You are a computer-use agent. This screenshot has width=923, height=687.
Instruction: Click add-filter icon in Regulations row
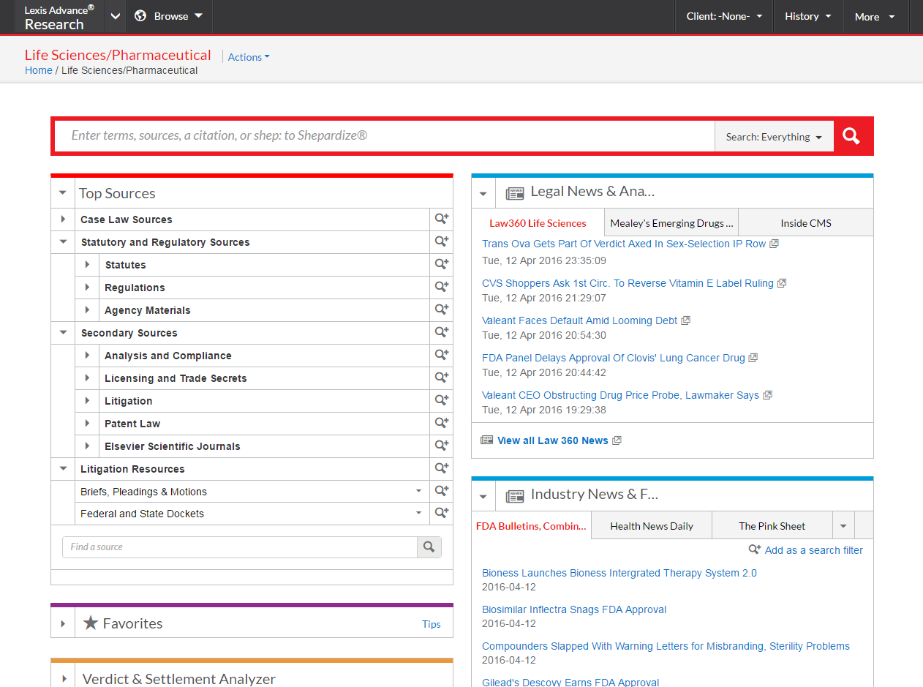tap(441, 287)
